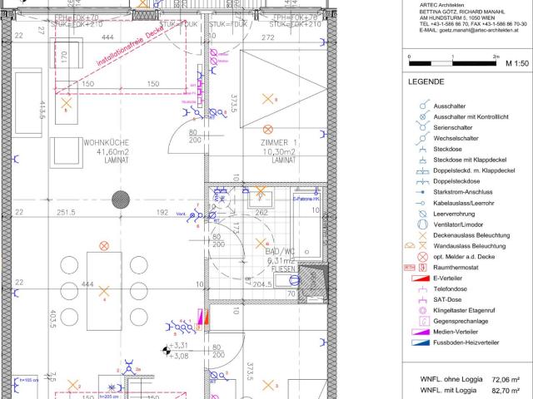Viewport: 533px width, 399px height.
Task: Click the 82,70 m² value for WNFL mit Loggia
Action: tap(506, 391)
